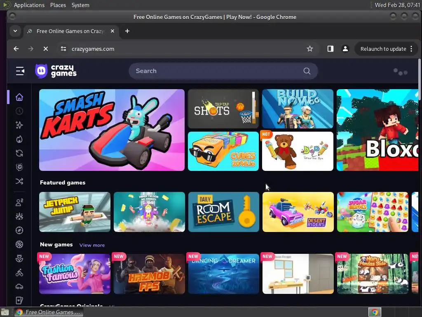This screenshot has height=317, width=422.
Task: Open the 2 Player category icon
Action: pyautogui.click(x=19, y=202)
